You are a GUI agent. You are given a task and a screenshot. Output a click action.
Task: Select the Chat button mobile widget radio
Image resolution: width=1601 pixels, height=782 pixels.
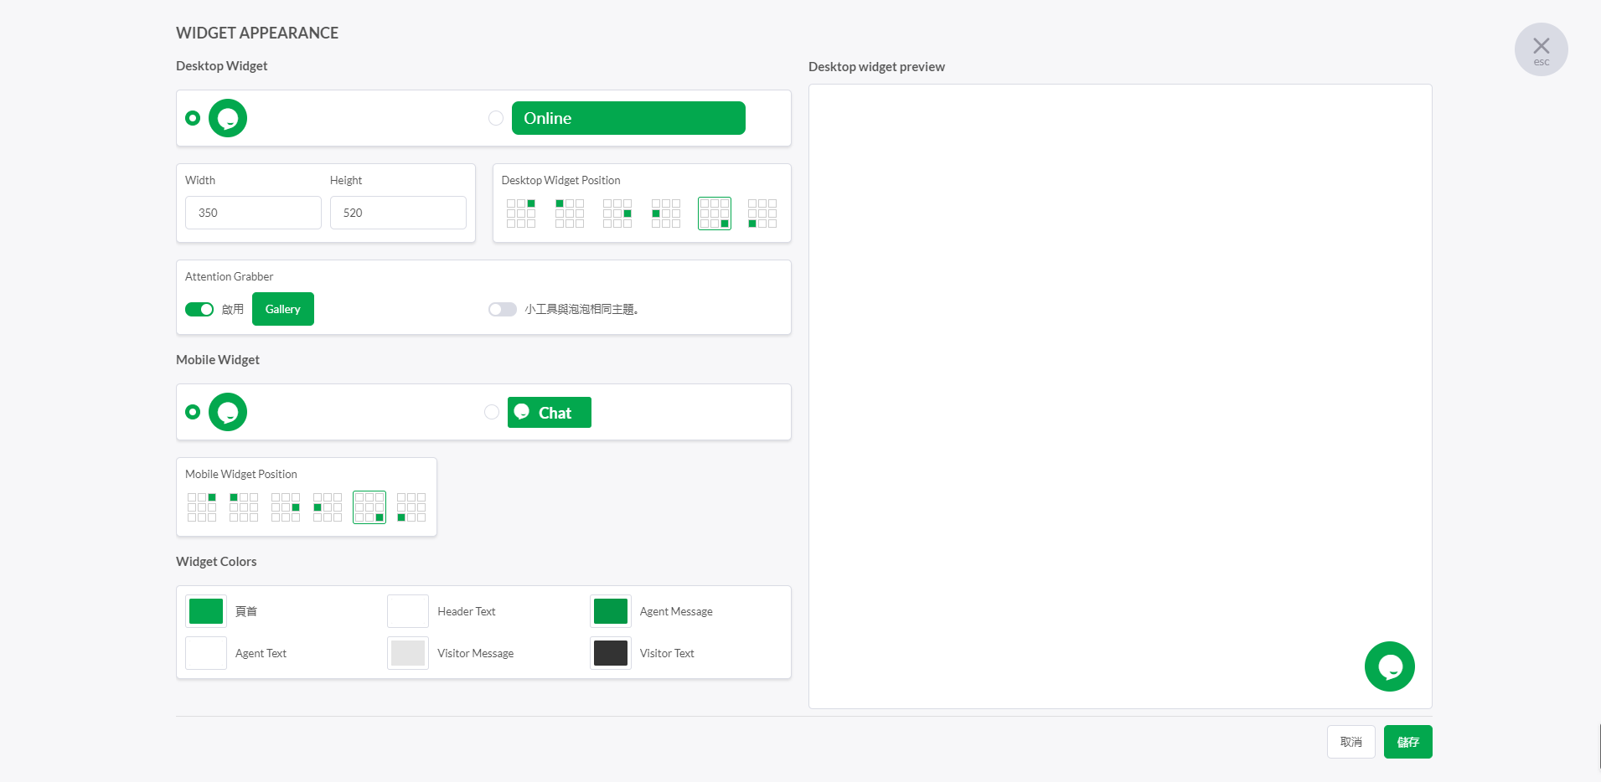point(492,412)
